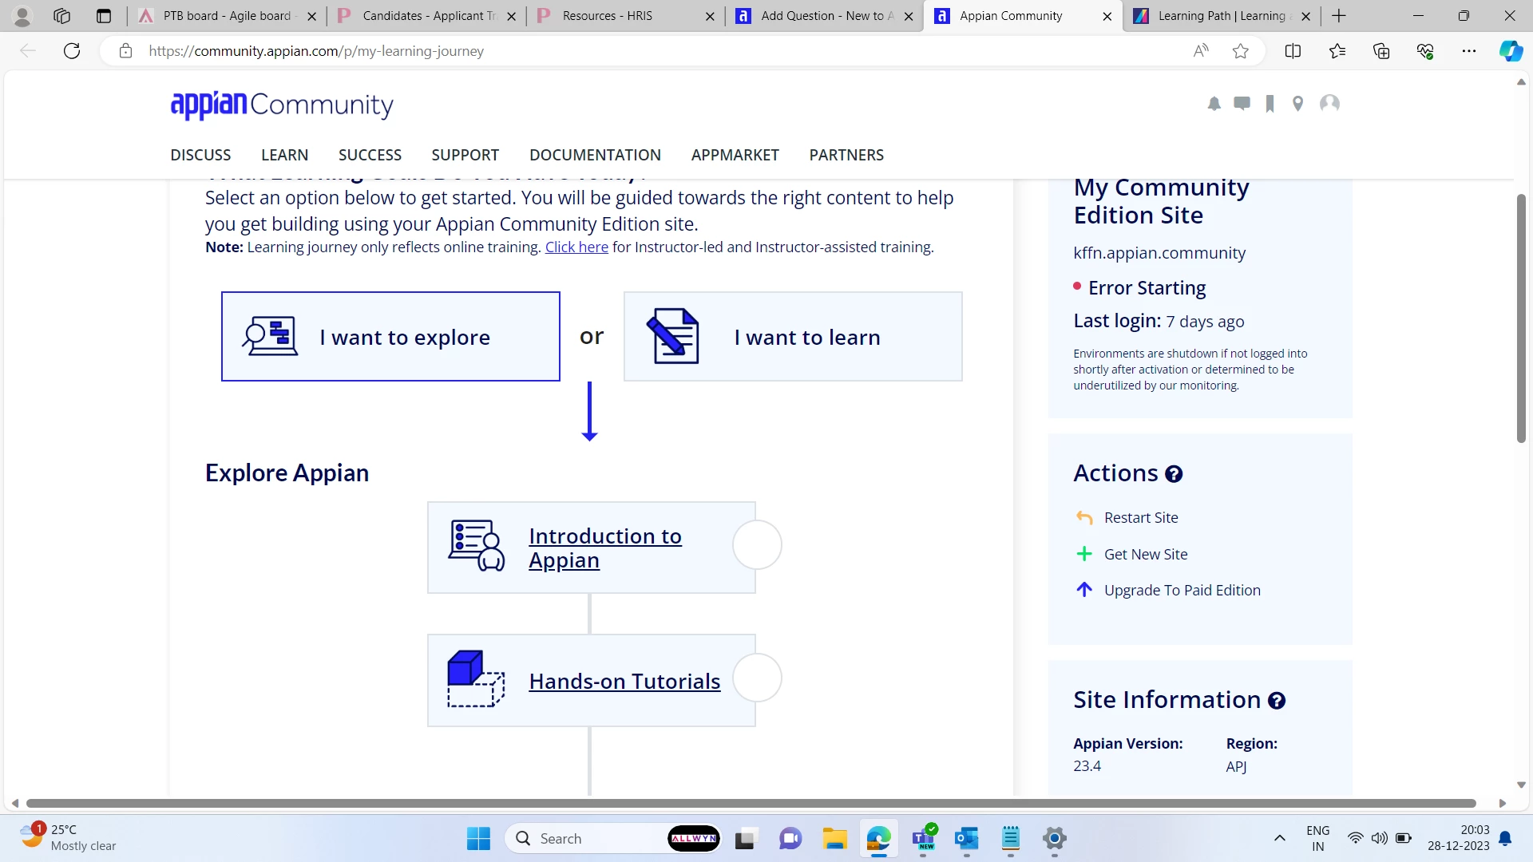Open bookmarks icon in Appian header
This screenshot has width=1533, height=862.
pyautogui.click(x=1270, y=104)
